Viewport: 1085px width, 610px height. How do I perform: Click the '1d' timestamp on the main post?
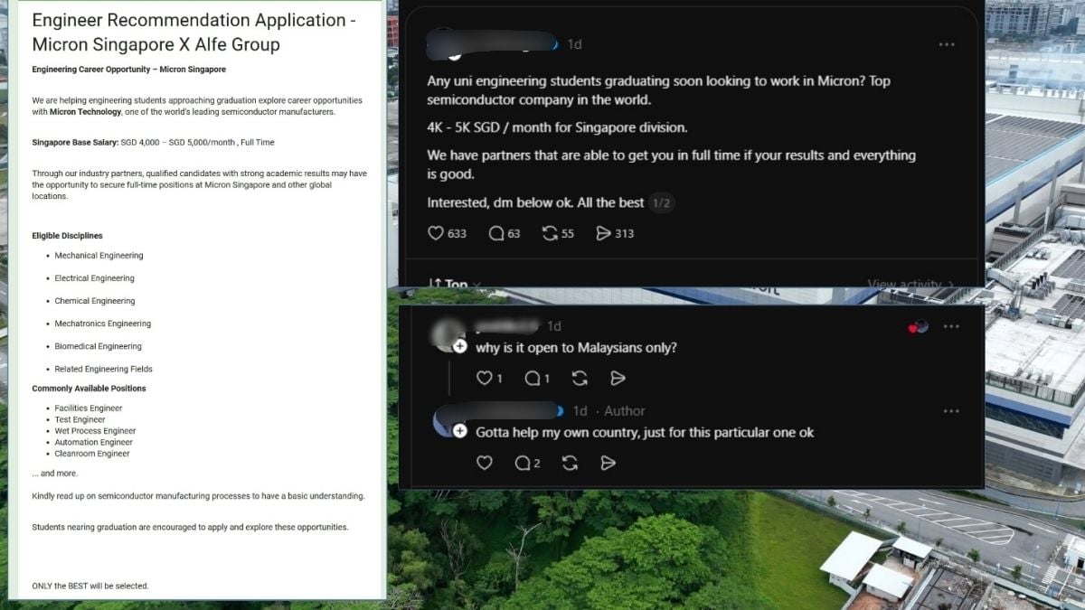574,44
